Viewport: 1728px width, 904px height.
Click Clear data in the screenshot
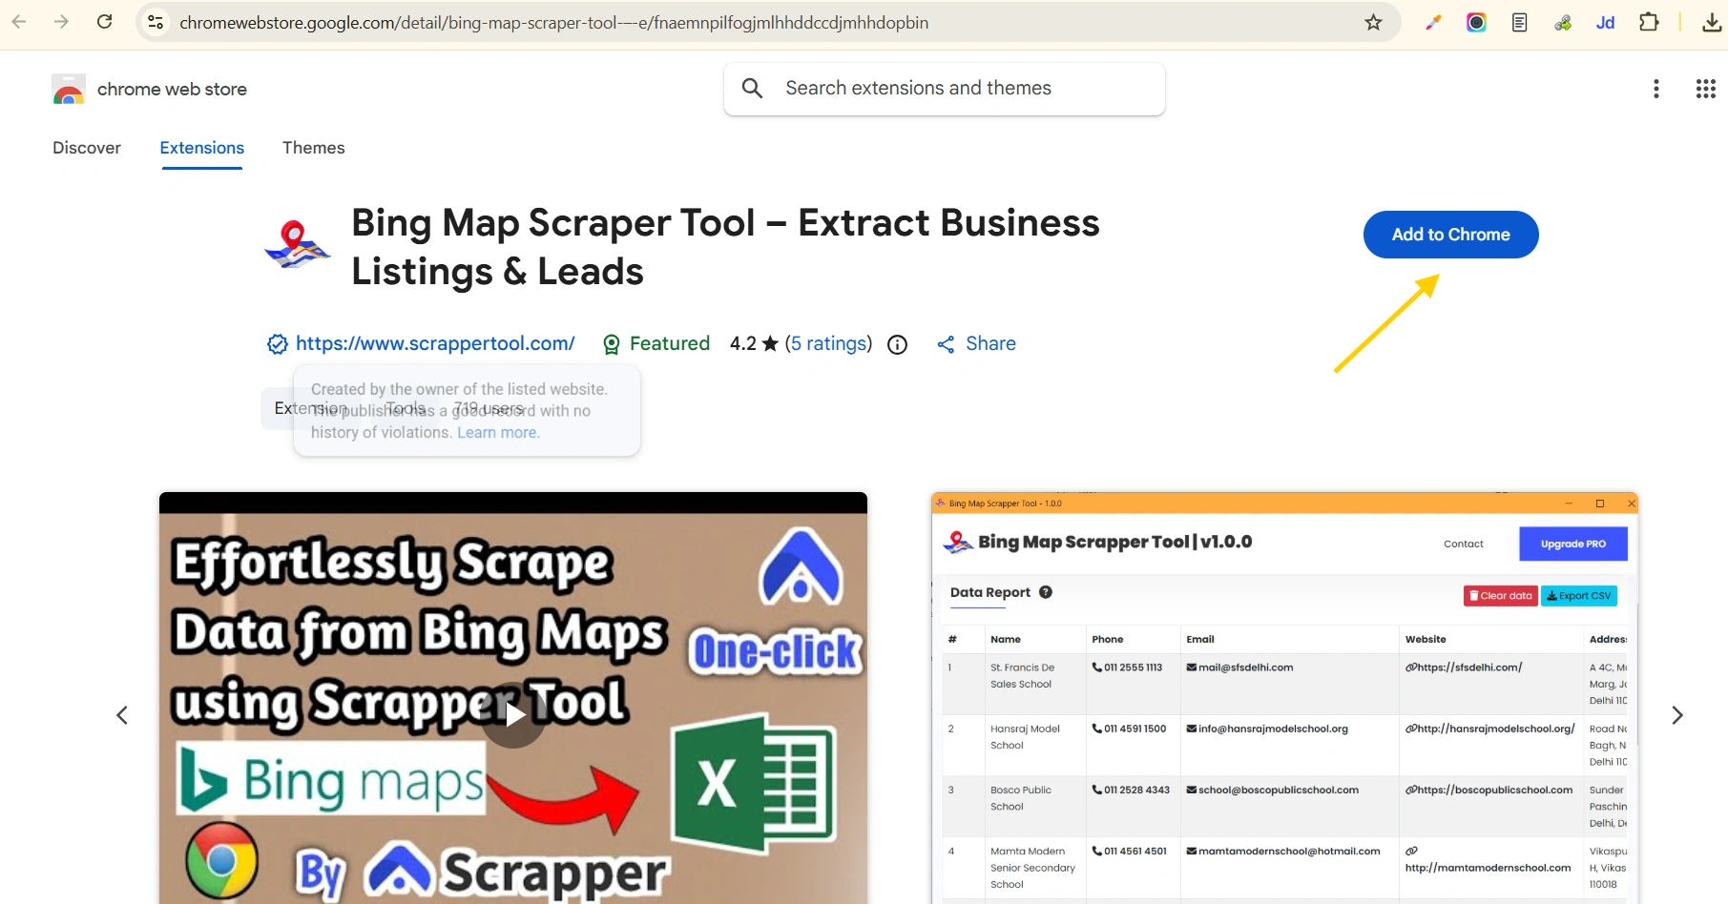(1501, 596)
